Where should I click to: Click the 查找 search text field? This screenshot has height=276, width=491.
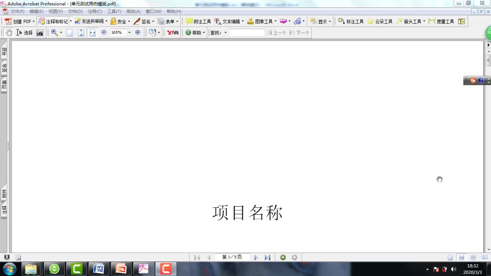pos(247,33)
